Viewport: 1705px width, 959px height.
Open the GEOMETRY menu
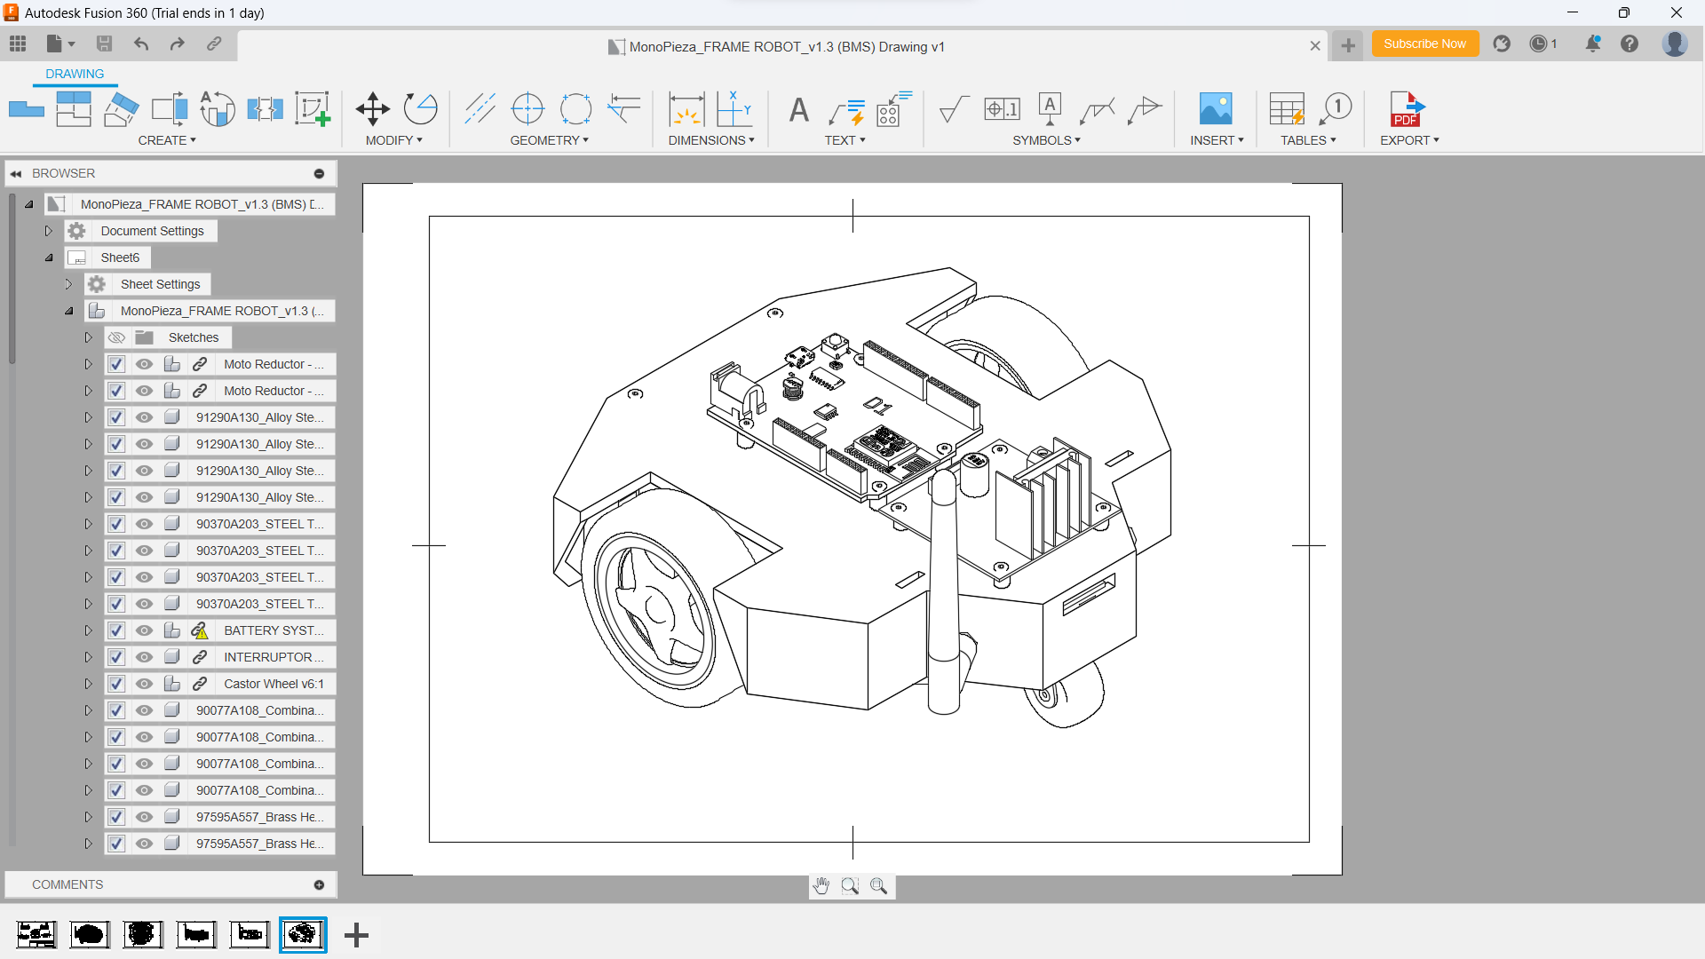pyautogui.click(x=547, y=140)
